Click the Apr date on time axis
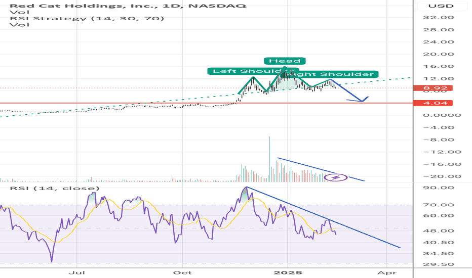Viewport: 472px width, 278px height. pos(387,272)
